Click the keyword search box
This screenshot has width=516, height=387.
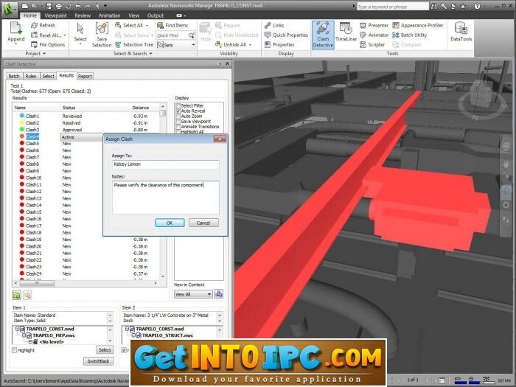coord(393,7)
